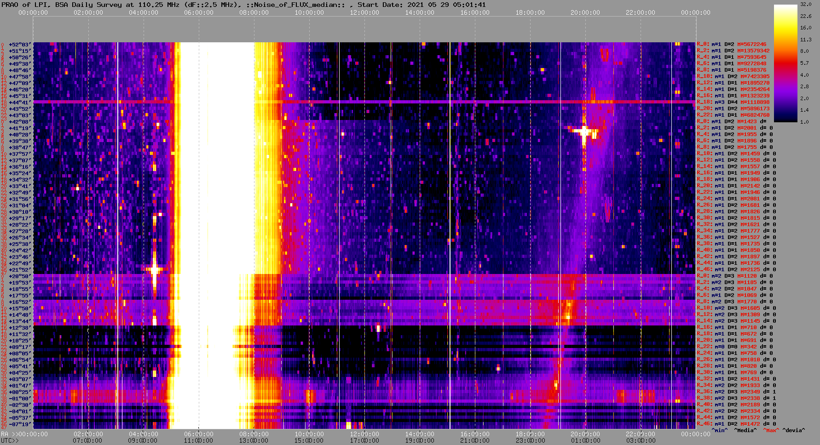820x445 pixels.
Task: Click the 07:00:00 UTC tick label
Action: [88, 440]
